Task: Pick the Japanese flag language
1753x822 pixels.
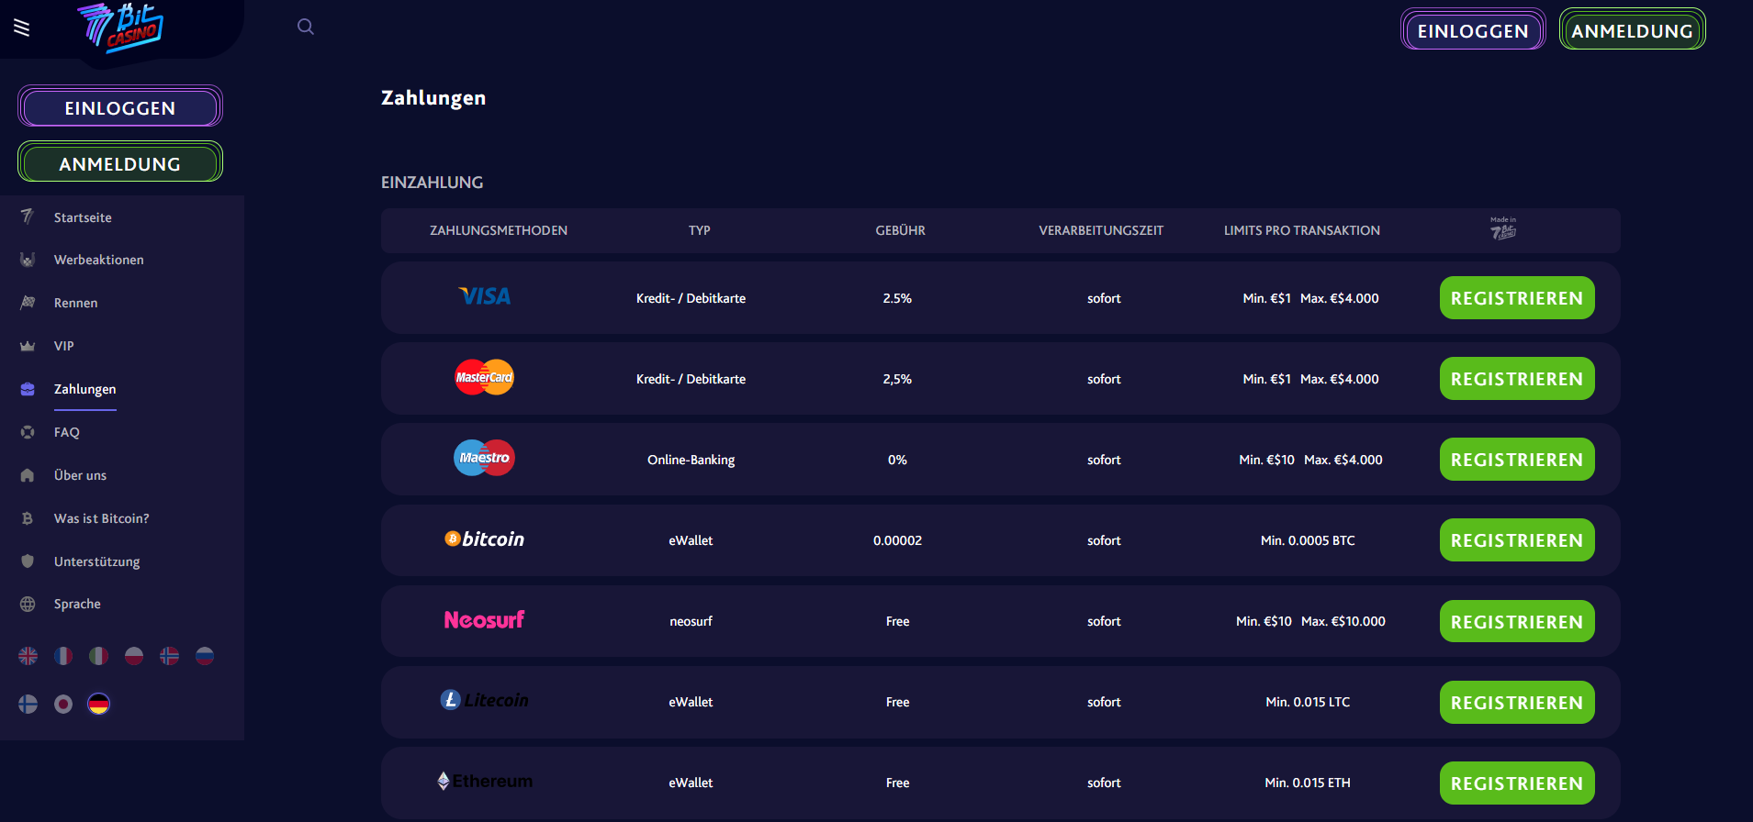Action: 63,704
